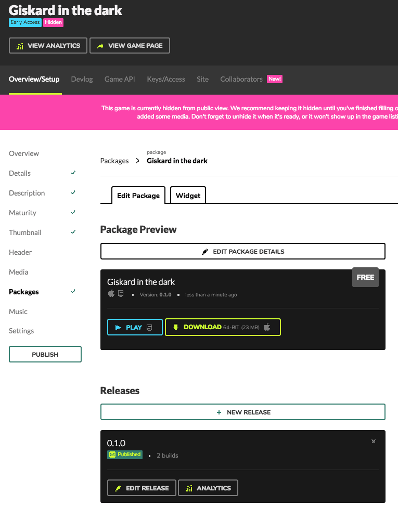Click the less than a minute ago timestamp
This screenshot has width=398, height=519.
211,294
